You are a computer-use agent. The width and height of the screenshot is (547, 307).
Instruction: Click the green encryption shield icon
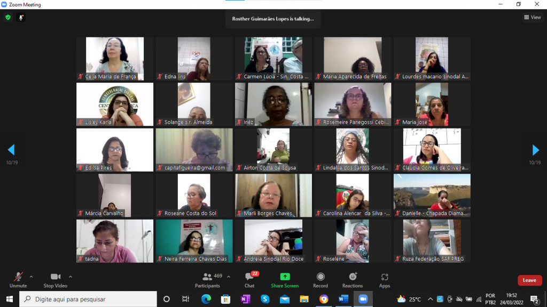pyautogui.click(x=8, y=18)
